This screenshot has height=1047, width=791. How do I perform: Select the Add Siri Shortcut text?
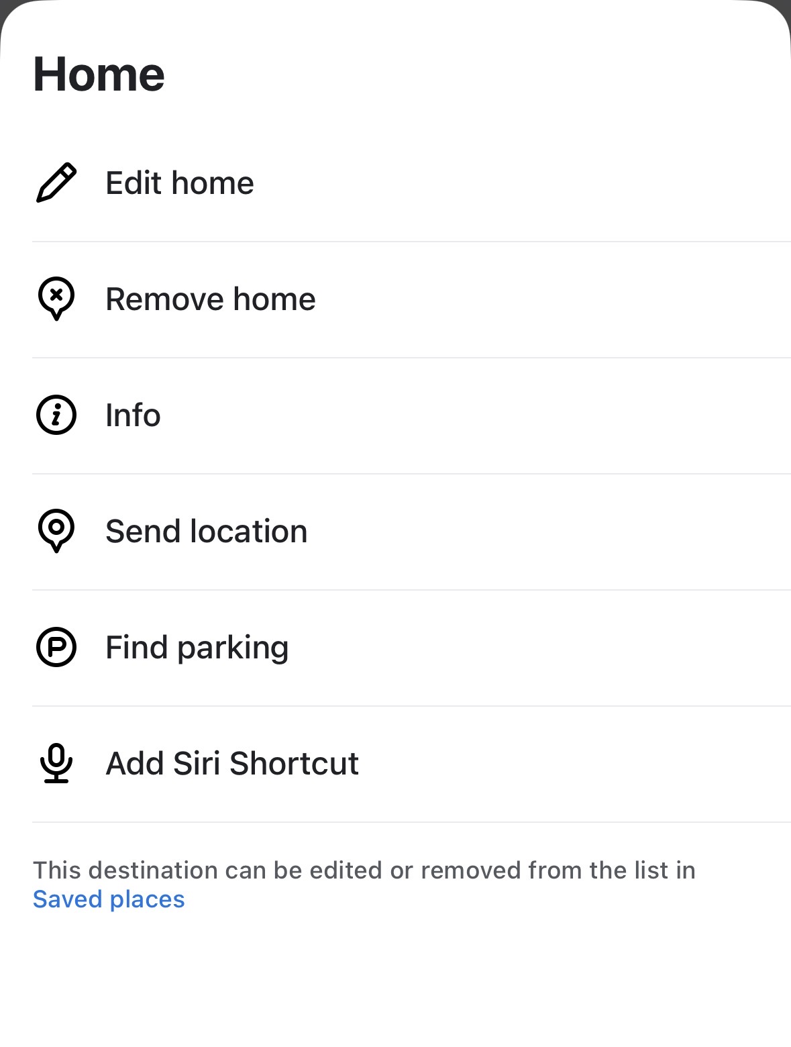(x=232, y=763)
